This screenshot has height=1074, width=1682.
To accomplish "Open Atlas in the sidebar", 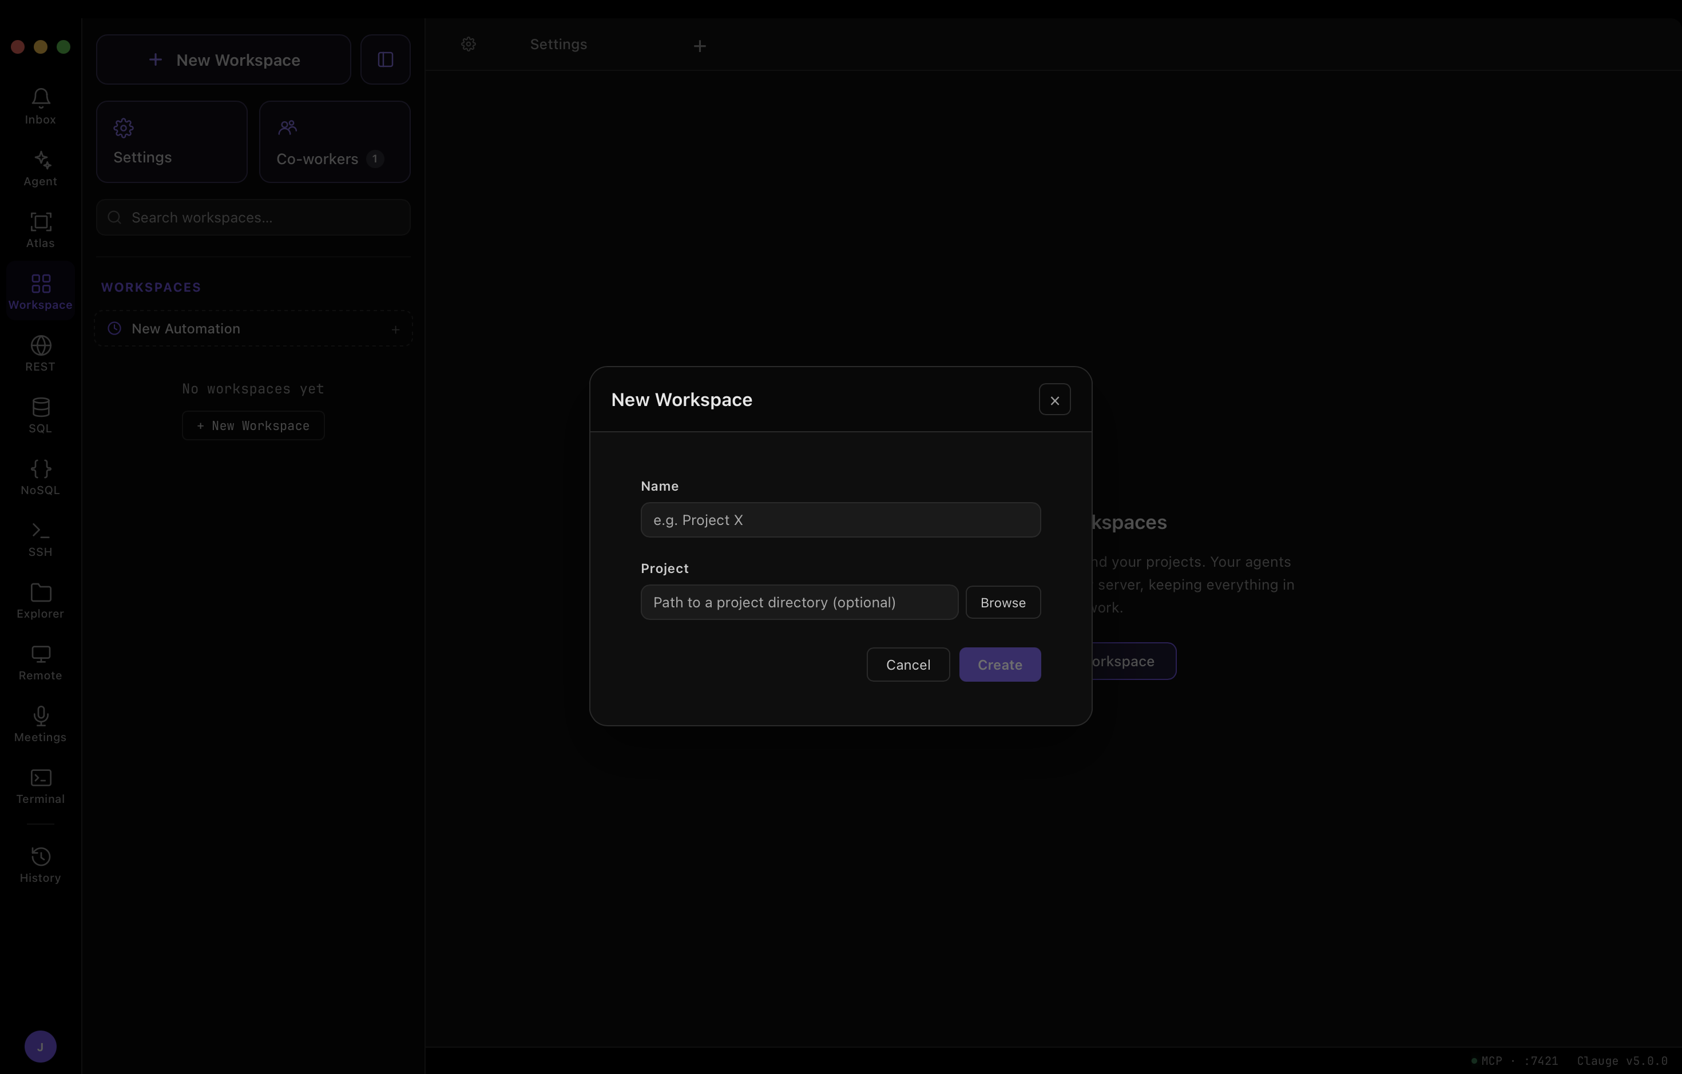I will click(x=41, y=230).
